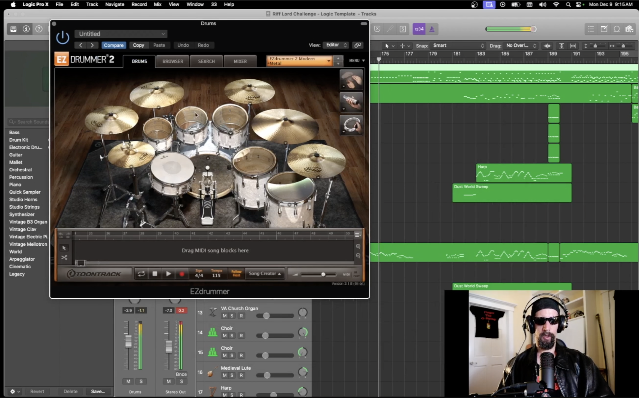Switch to the SEARCH tab

tap(206, 61)
